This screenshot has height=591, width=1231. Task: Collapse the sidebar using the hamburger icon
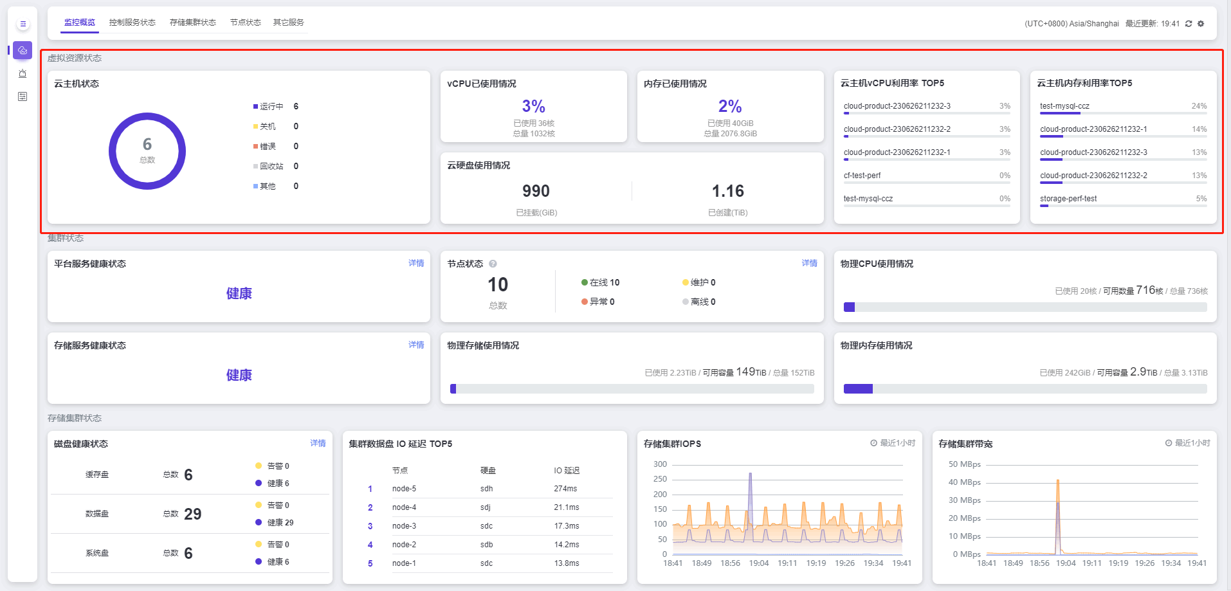(23, 24)
